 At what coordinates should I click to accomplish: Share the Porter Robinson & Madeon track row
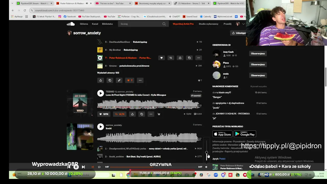click(x=180, y=58)
